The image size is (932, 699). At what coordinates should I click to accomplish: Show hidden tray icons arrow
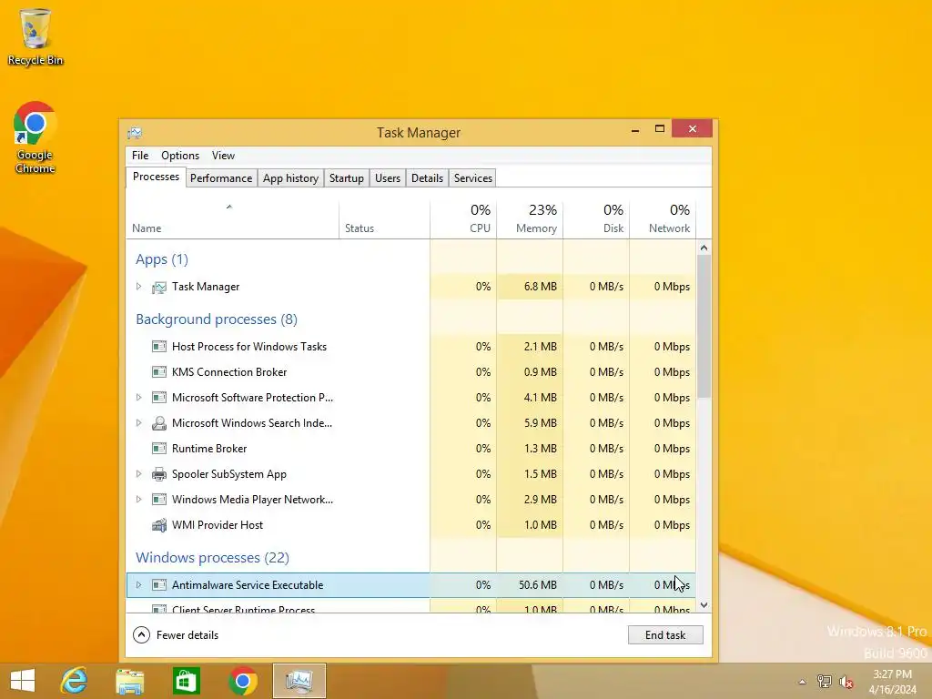pos(802,682)
